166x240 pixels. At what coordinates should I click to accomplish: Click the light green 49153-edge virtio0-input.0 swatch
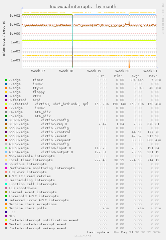click(6, 148)
